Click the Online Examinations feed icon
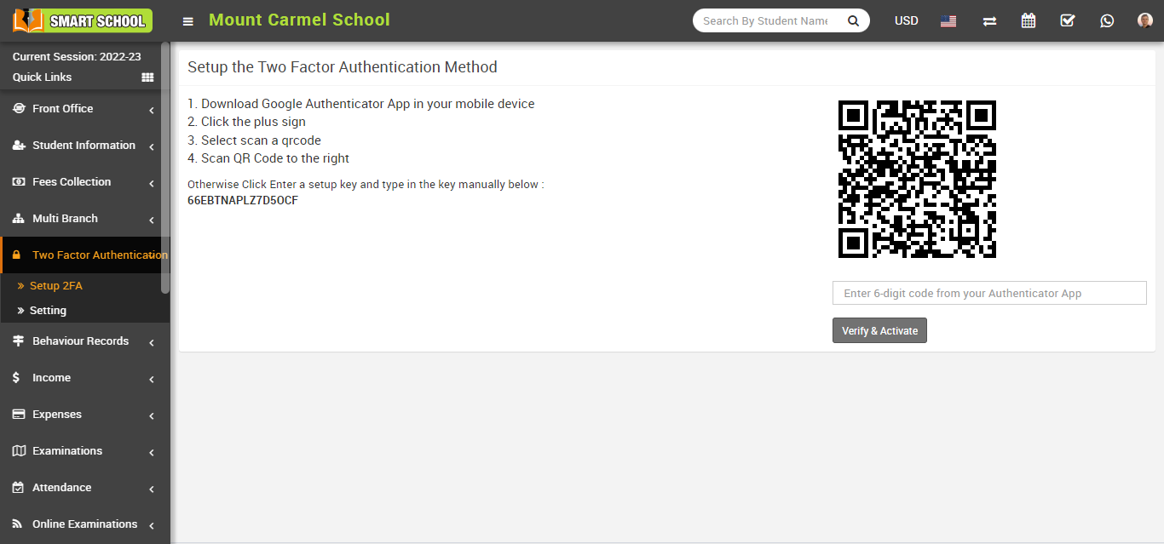Viewport: 1164px width, 544px height. pos(18,524)
